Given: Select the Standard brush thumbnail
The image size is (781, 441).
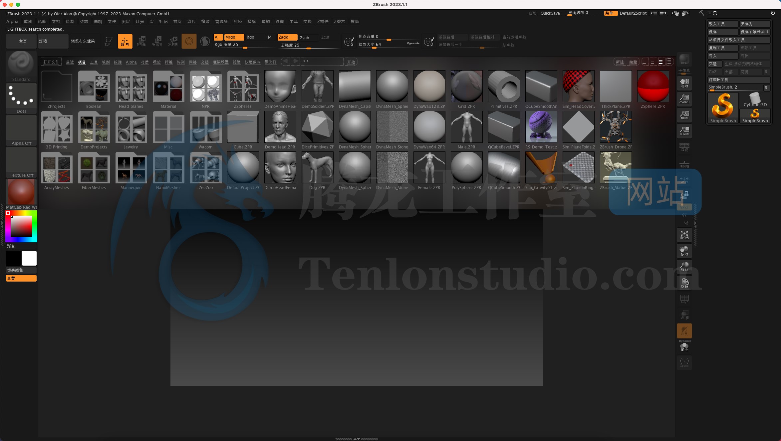Looking at the screenshot, I should pyautogui.click(x=21, y=66).
